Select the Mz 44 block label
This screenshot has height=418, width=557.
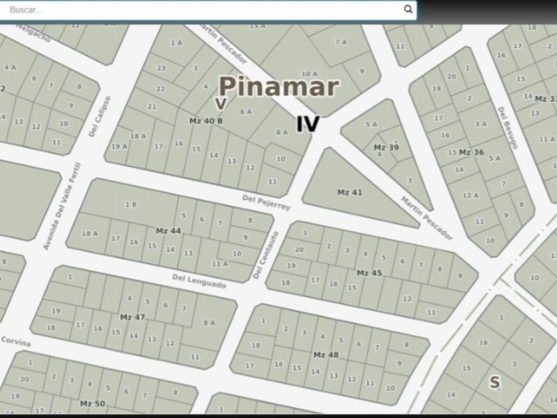pyautogui.click(x=168, y=231)
